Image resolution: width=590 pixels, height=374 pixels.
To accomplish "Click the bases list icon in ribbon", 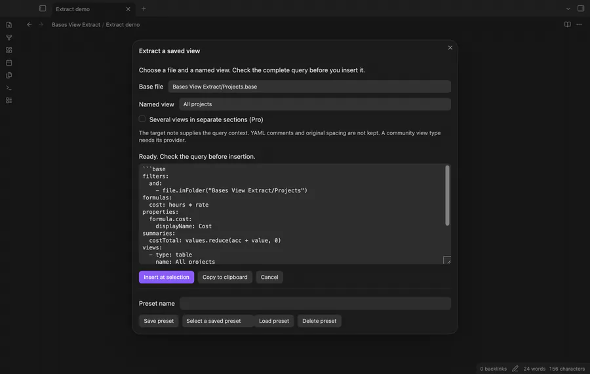I will tap(9, 100).
